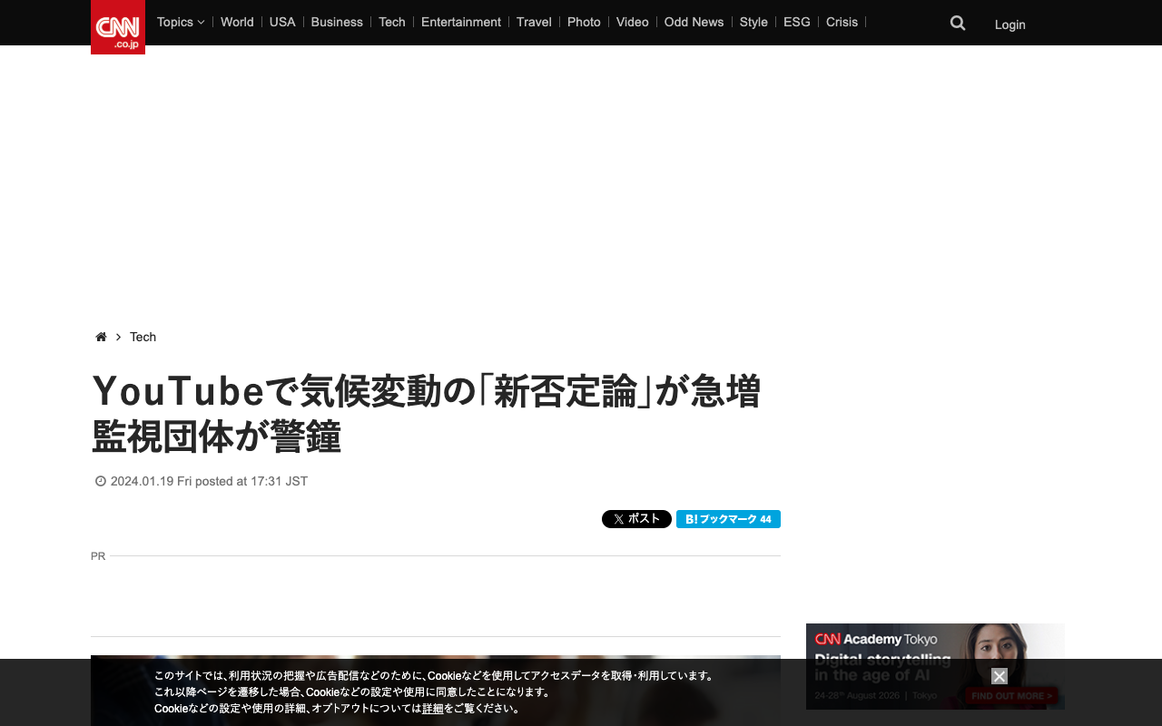Viewport: 1162px width, 726px height.
Task: Follow the Tech breadcrumb link
Action: 143,337
